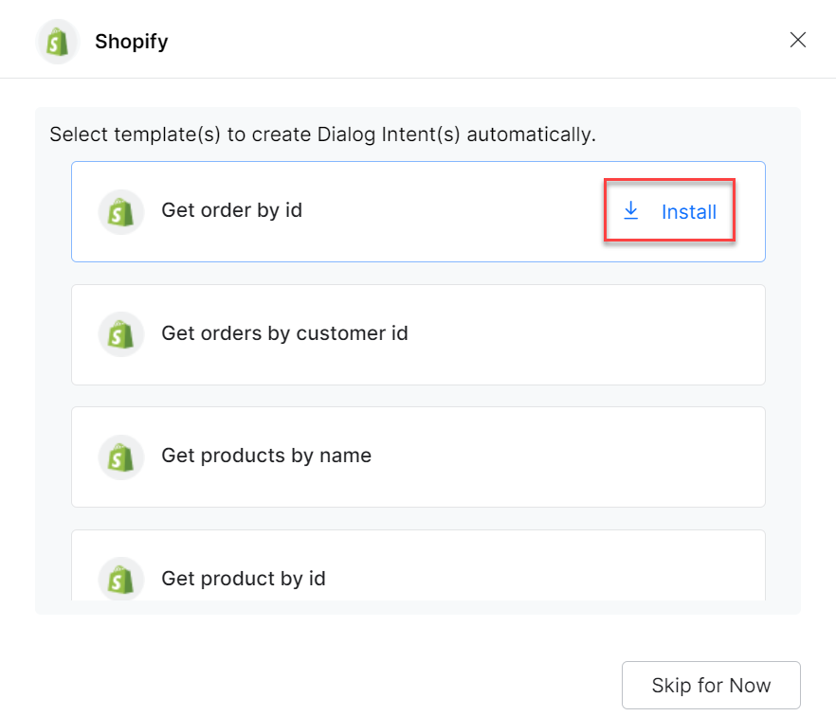The height and width of the screenshot is (716, 836).
Task: Click the Get product by id text
Action: pos(244,578)
